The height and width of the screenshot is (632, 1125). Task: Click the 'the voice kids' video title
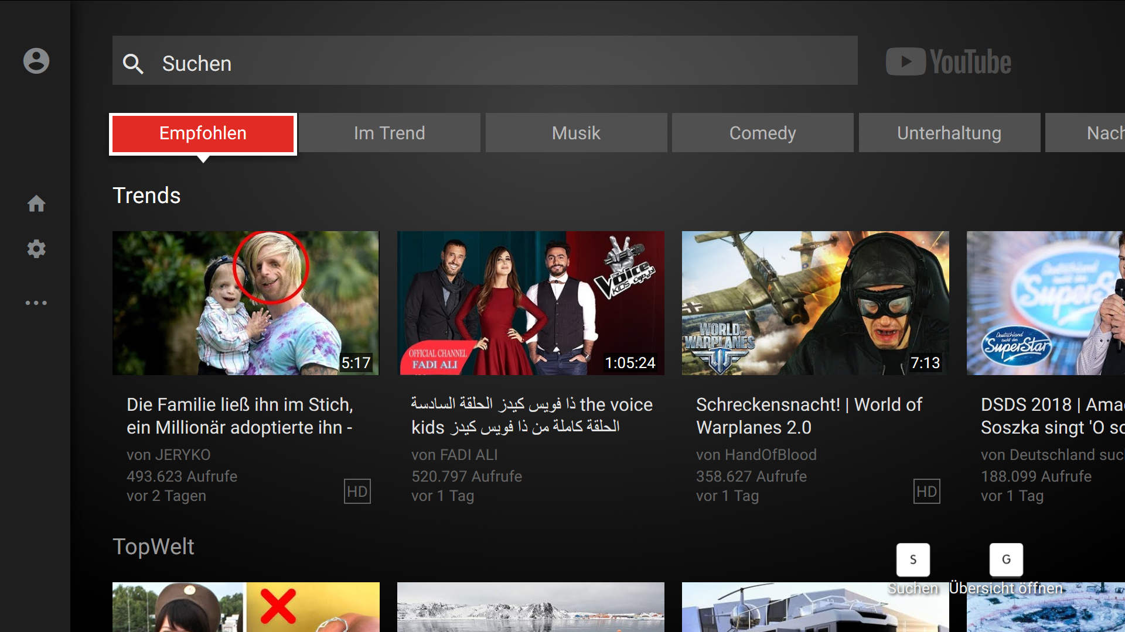(x=532, y=415)
